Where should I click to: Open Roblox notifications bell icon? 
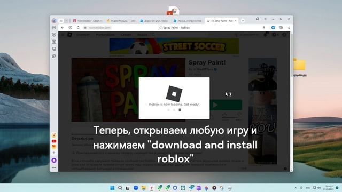point(266,35)
